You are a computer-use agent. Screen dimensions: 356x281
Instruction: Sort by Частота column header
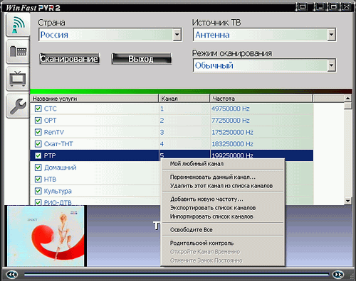[x=261, y=99]
